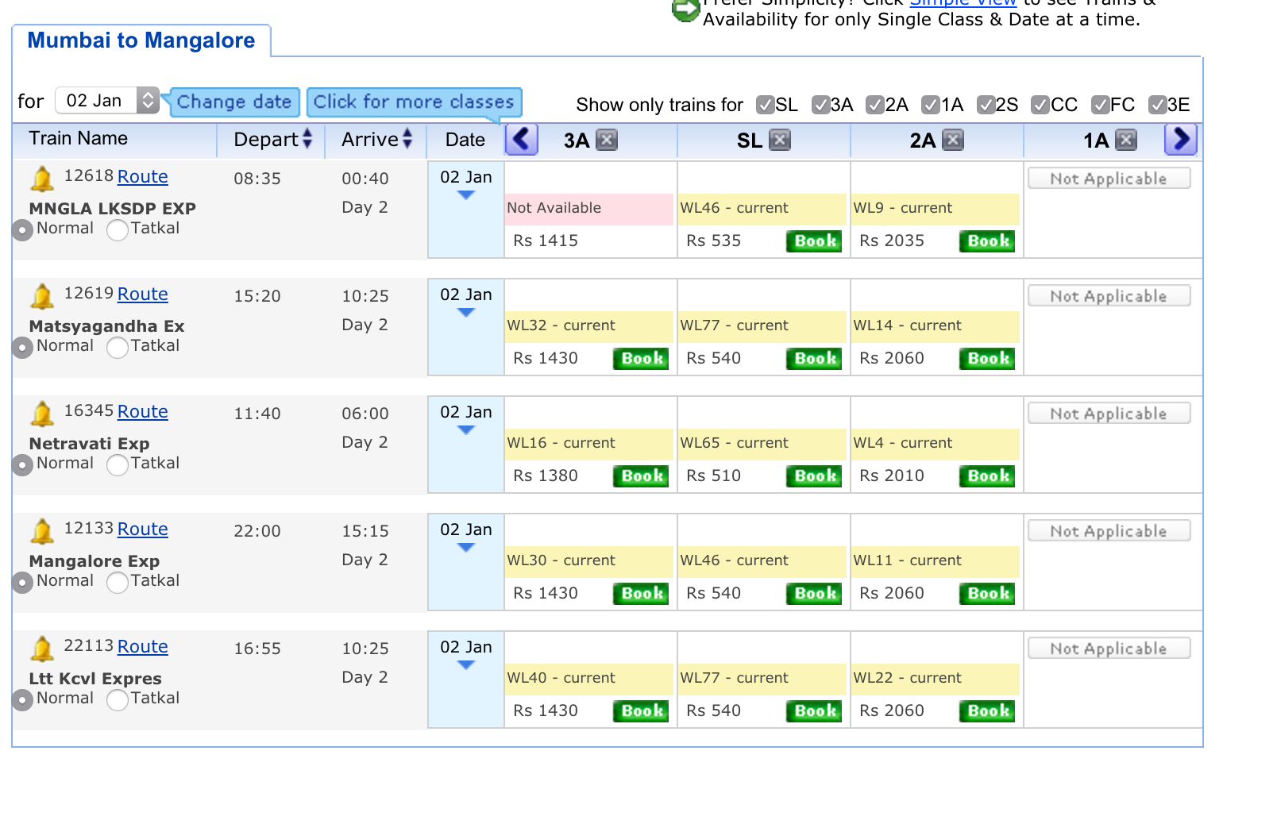Image resolution: width=1277 pixels, height=824 pixels.
Task: Book 2A ticket on Netravati Exp
Action: pos(987,476)
